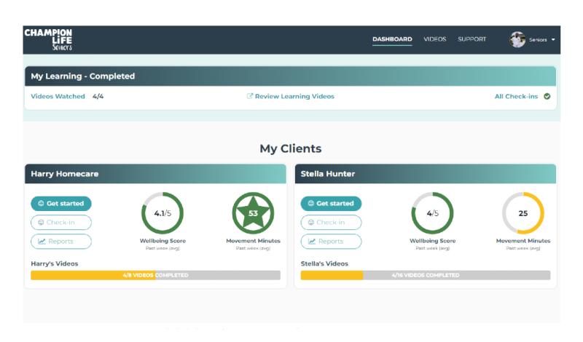Click the Videos Watched label

point(58,96)
